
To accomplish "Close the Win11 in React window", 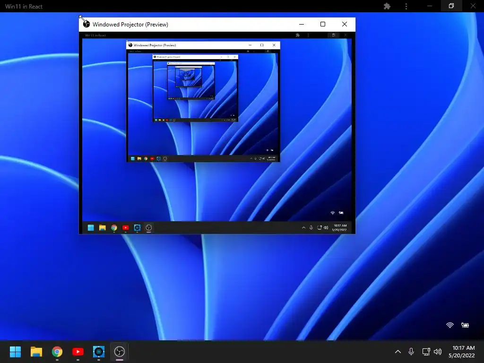I will [x=473, y=6].
